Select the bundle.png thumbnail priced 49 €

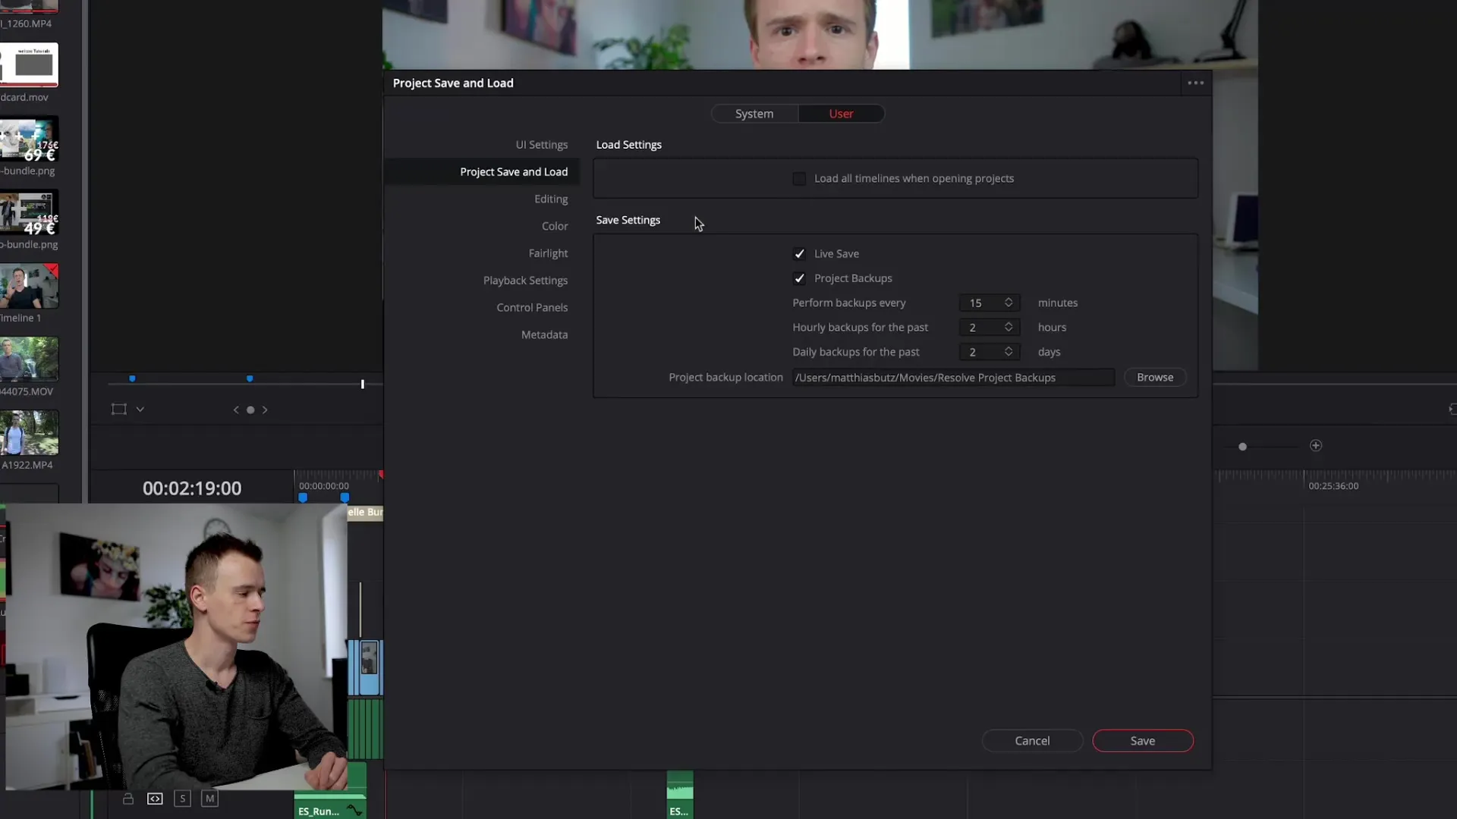click(29, 212)
